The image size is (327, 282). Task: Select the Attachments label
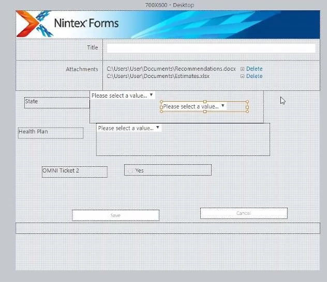coord(82,69)
